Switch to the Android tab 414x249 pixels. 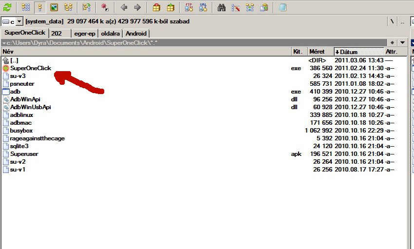click(x=136, y=34)
